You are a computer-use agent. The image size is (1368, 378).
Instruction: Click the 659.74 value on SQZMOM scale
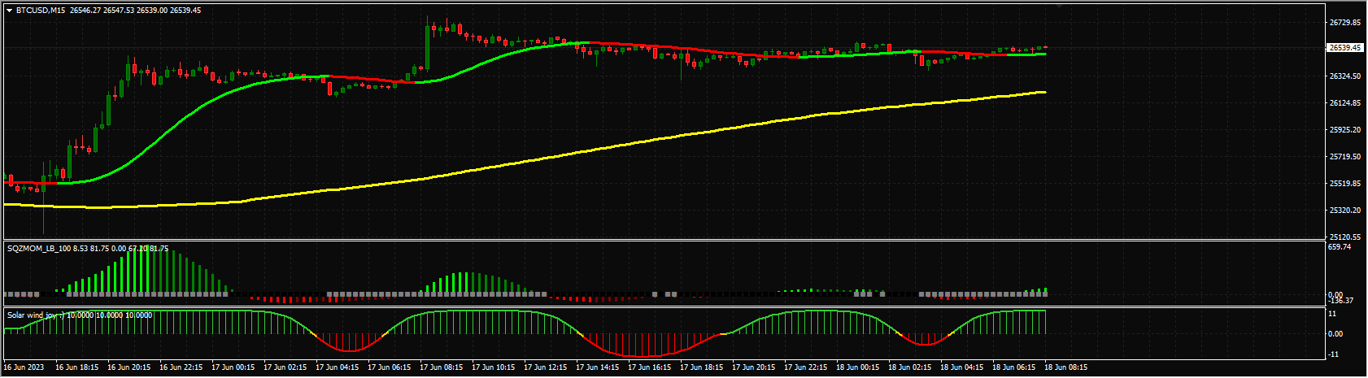[x=1340, y=247]
